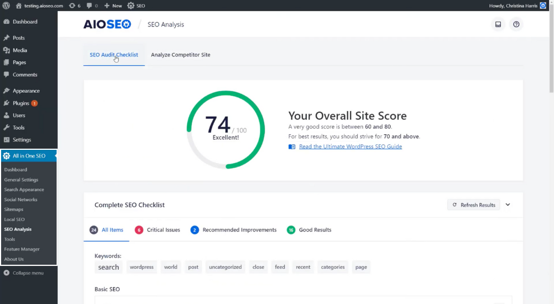This screenshot has width=554, height=304.
Task: Collapse the sidebar menu
Action: (x=23, y=273)
